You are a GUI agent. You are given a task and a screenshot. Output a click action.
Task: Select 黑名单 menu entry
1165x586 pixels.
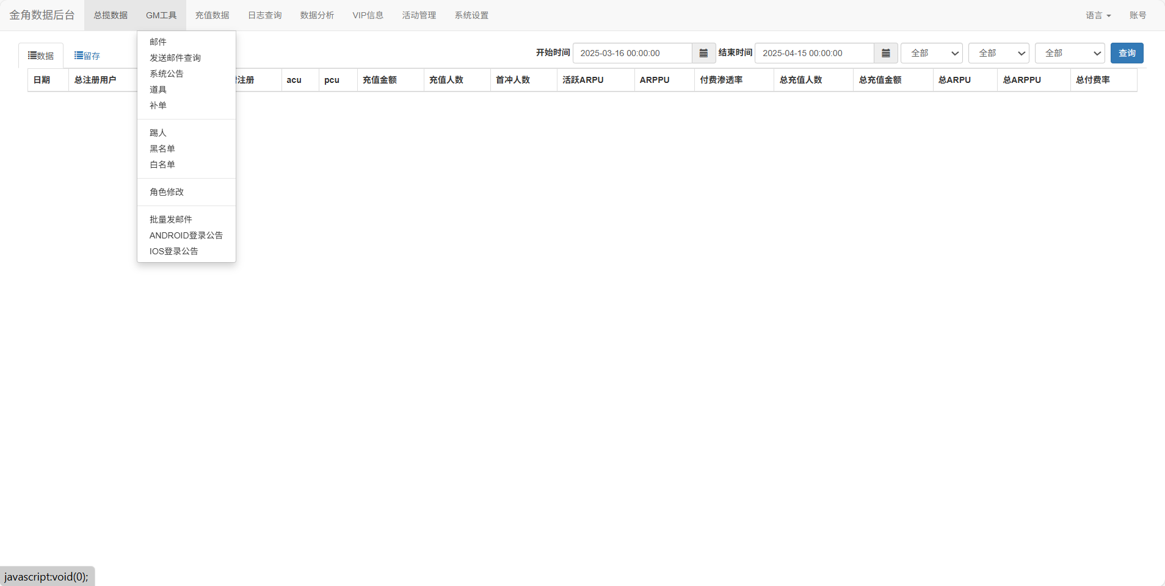[186, 148]
